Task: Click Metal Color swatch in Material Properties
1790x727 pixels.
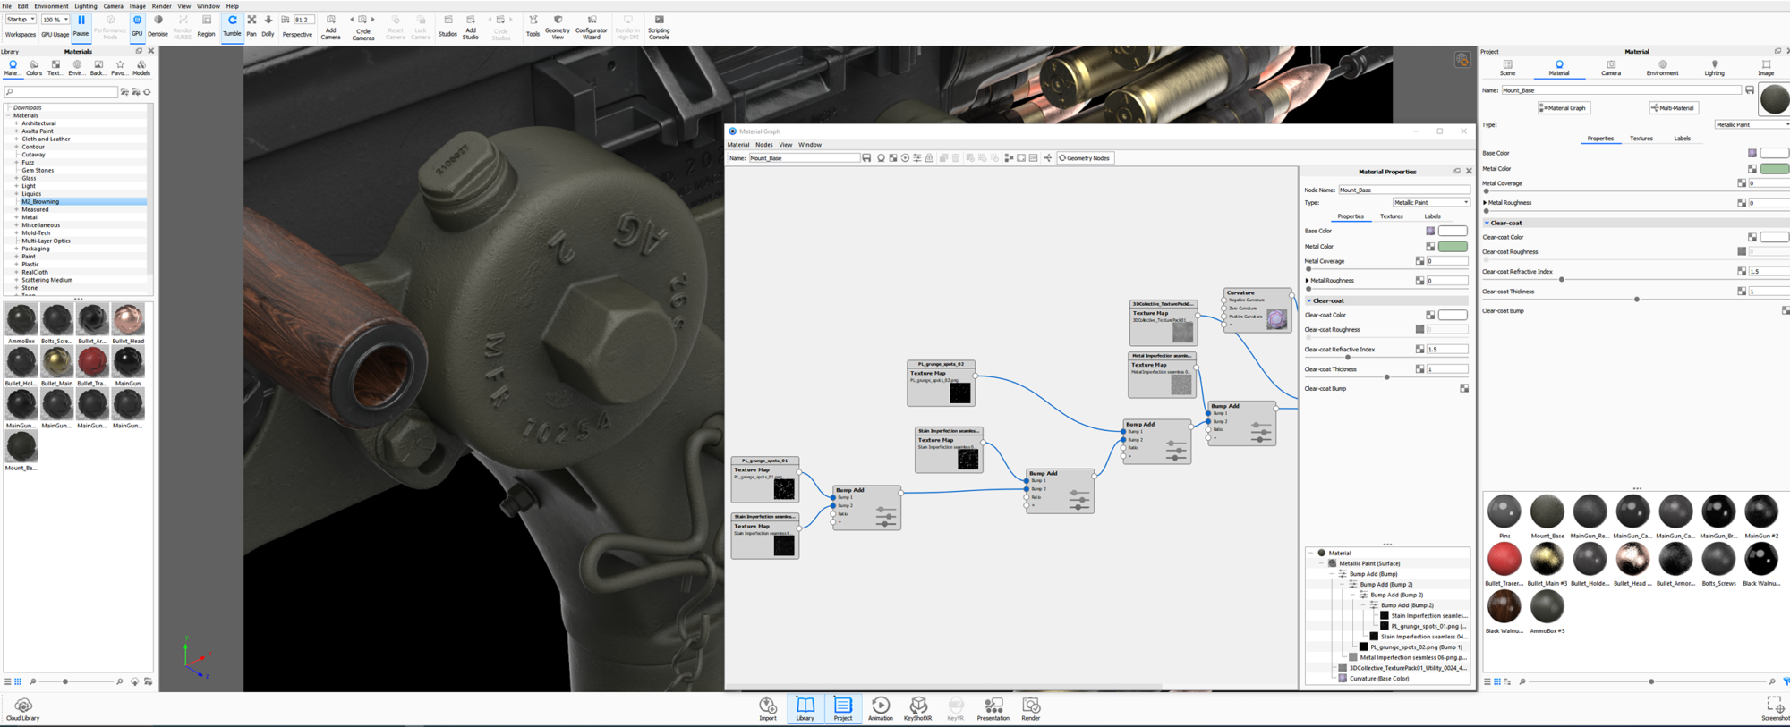Action: point(1452,247)
